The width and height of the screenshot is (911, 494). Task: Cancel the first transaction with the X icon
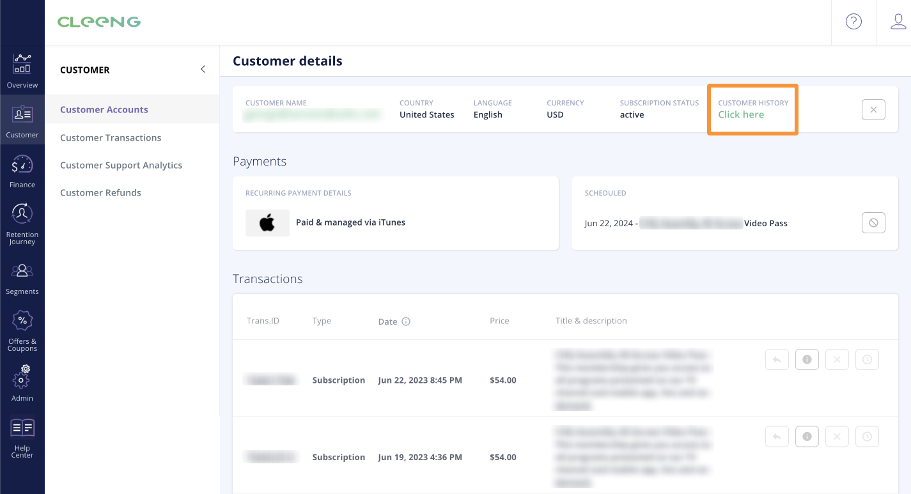coord(837,359)
